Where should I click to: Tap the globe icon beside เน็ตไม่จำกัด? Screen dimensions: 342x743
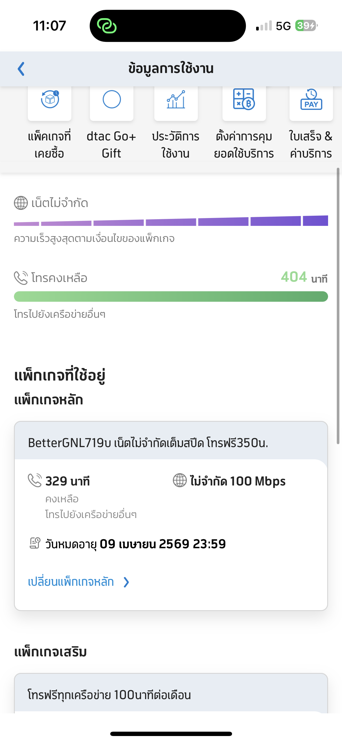click(x=21, y=203)
